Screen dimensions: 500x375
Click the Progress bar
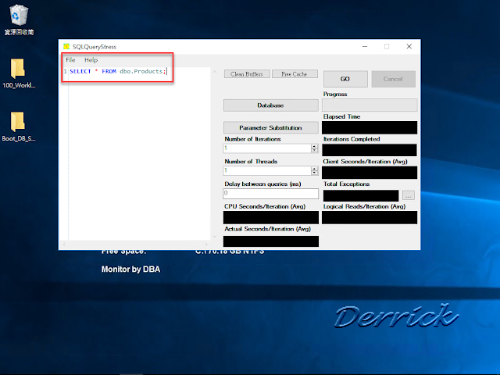pos(370,105)
